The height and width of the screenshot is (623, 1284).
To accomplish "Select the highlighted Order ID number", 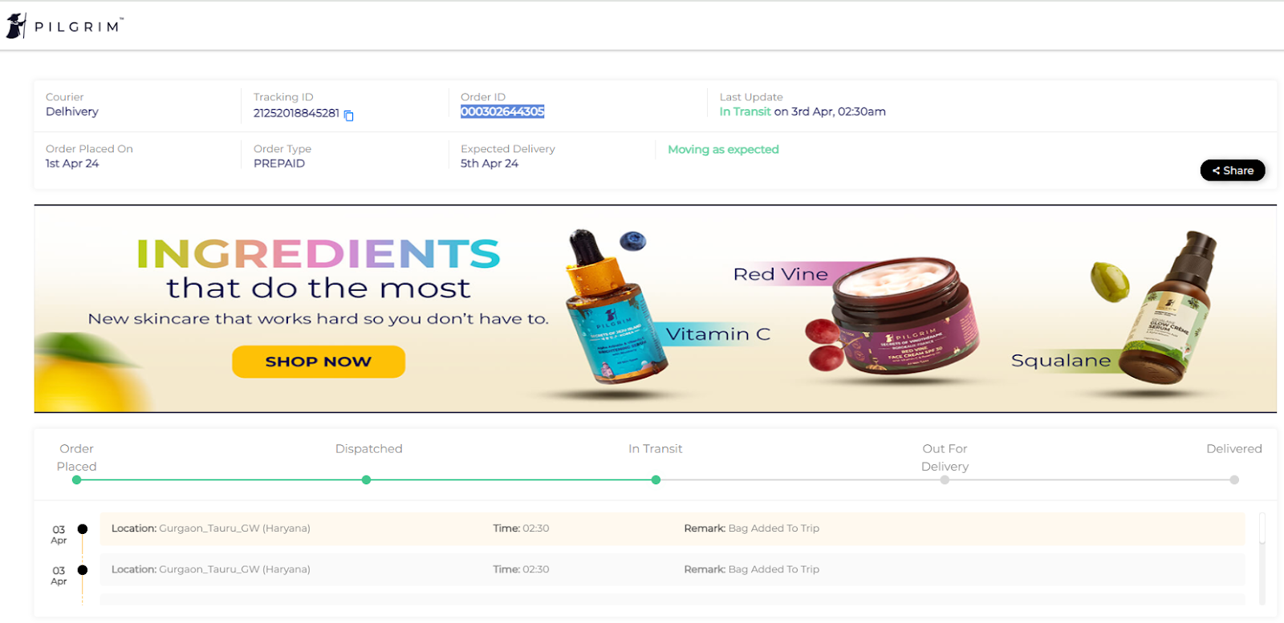I will (x=502, y=111).
